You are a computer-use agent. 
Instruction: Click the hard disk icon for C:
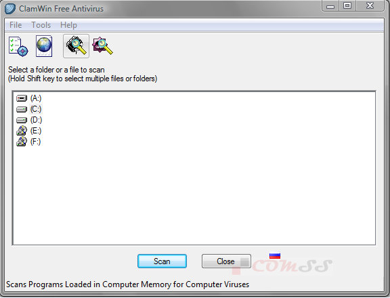[x=22, y=110]
